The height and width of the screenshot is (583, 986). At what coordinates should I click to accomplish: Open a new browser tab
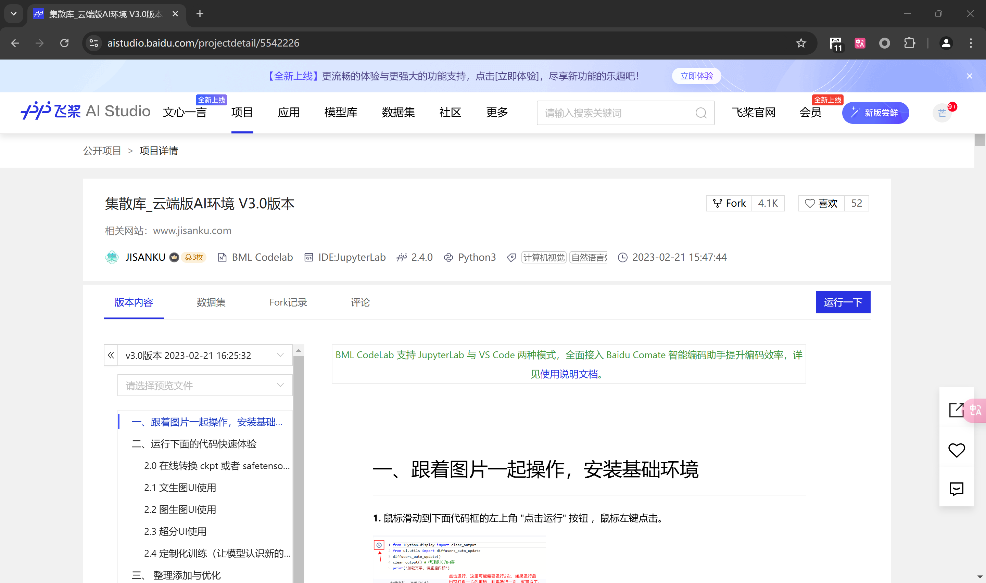coord(200,14)
